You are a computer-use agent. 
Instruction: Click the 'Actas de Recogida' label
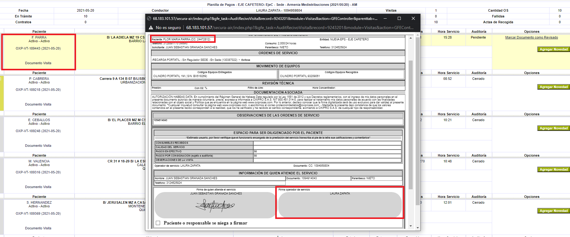[x=498, y=22]
